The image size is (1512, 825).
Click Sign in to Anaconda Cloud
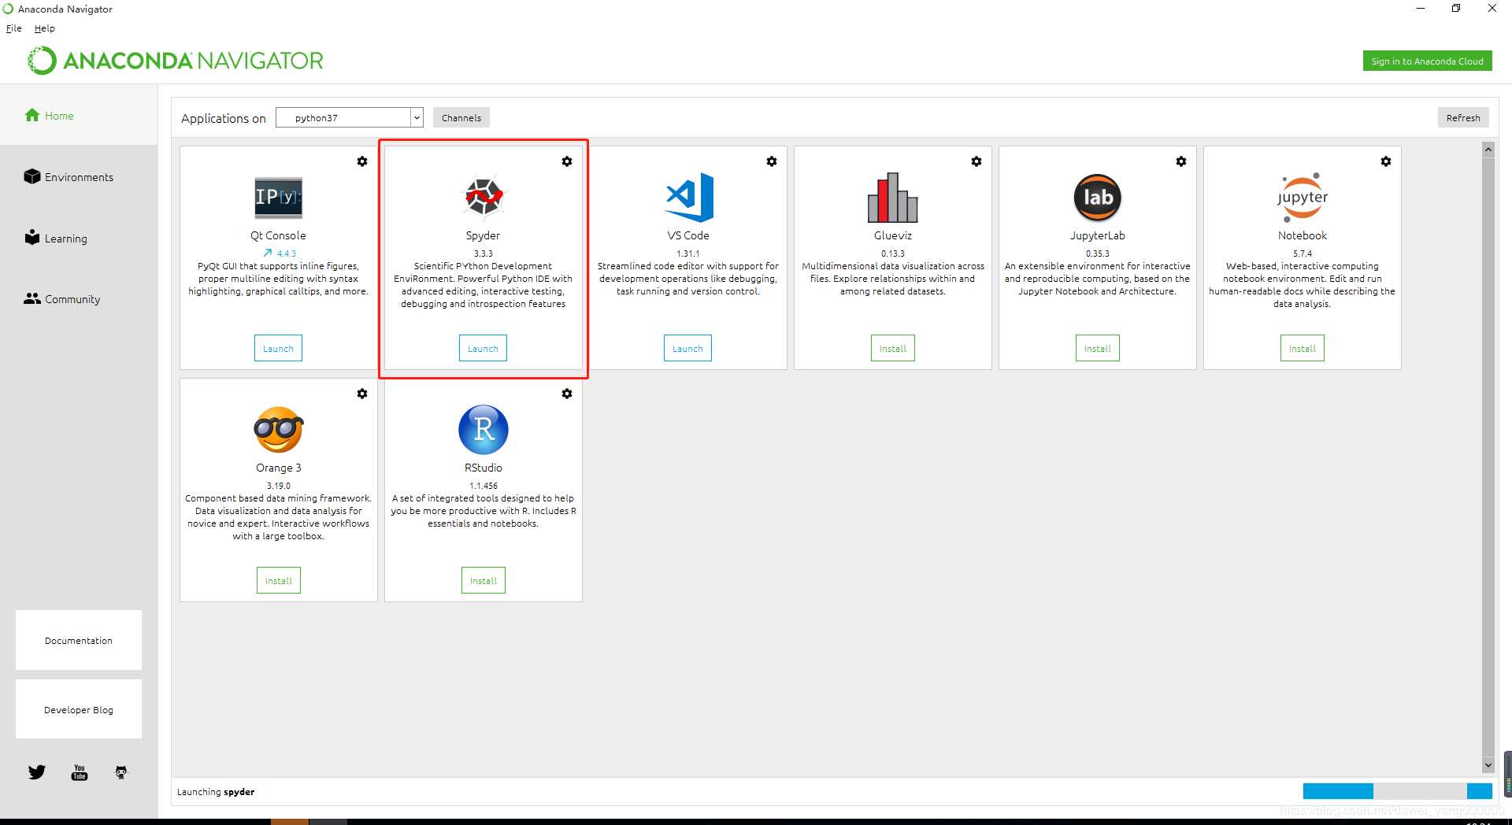click(x=1427, y=61)
